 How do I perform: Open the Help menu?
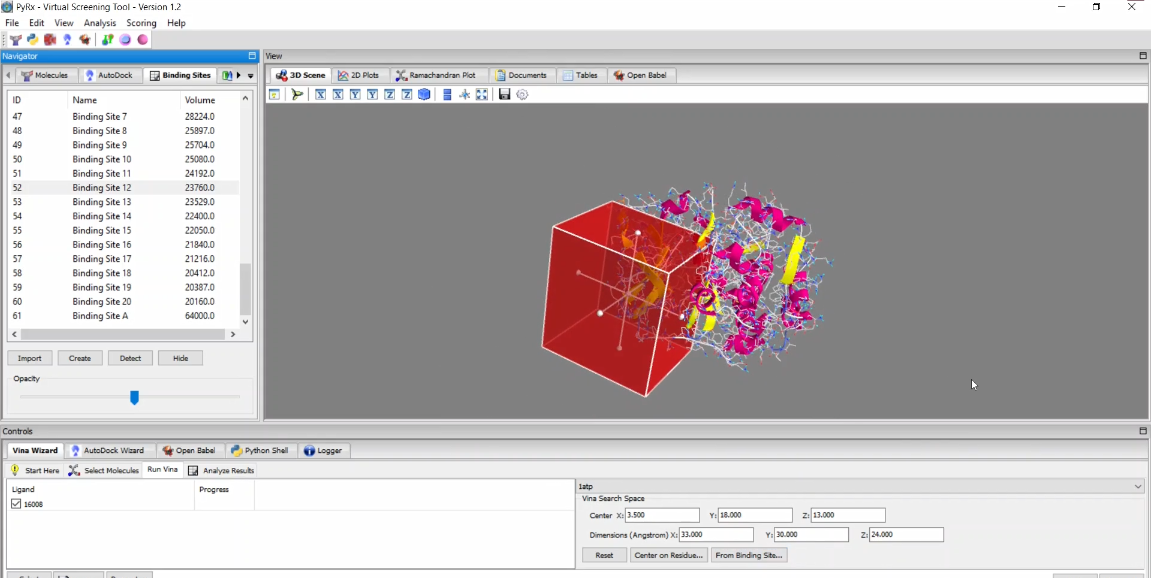click(176, 23)
